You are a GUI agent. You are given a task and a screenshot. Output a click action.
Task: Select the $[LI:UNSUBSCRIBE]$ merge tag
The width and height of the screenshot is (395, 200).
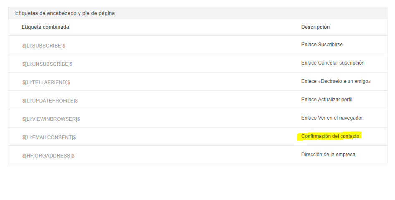pyautogui.click(x=48, y=64)
